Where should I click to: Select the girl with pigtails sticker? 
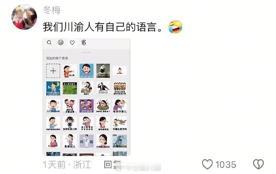tap(70, 124)
